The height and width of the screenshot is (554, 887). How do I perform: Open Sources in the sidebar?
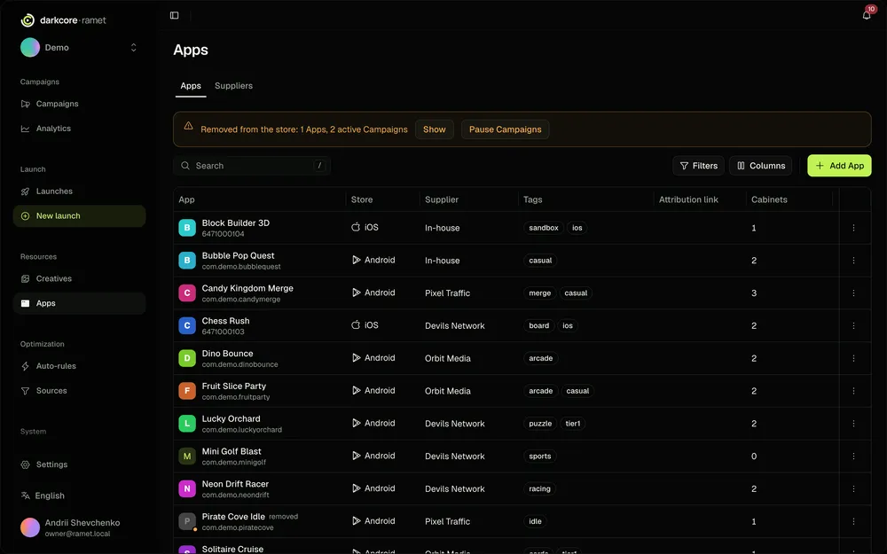coord(79,391)
